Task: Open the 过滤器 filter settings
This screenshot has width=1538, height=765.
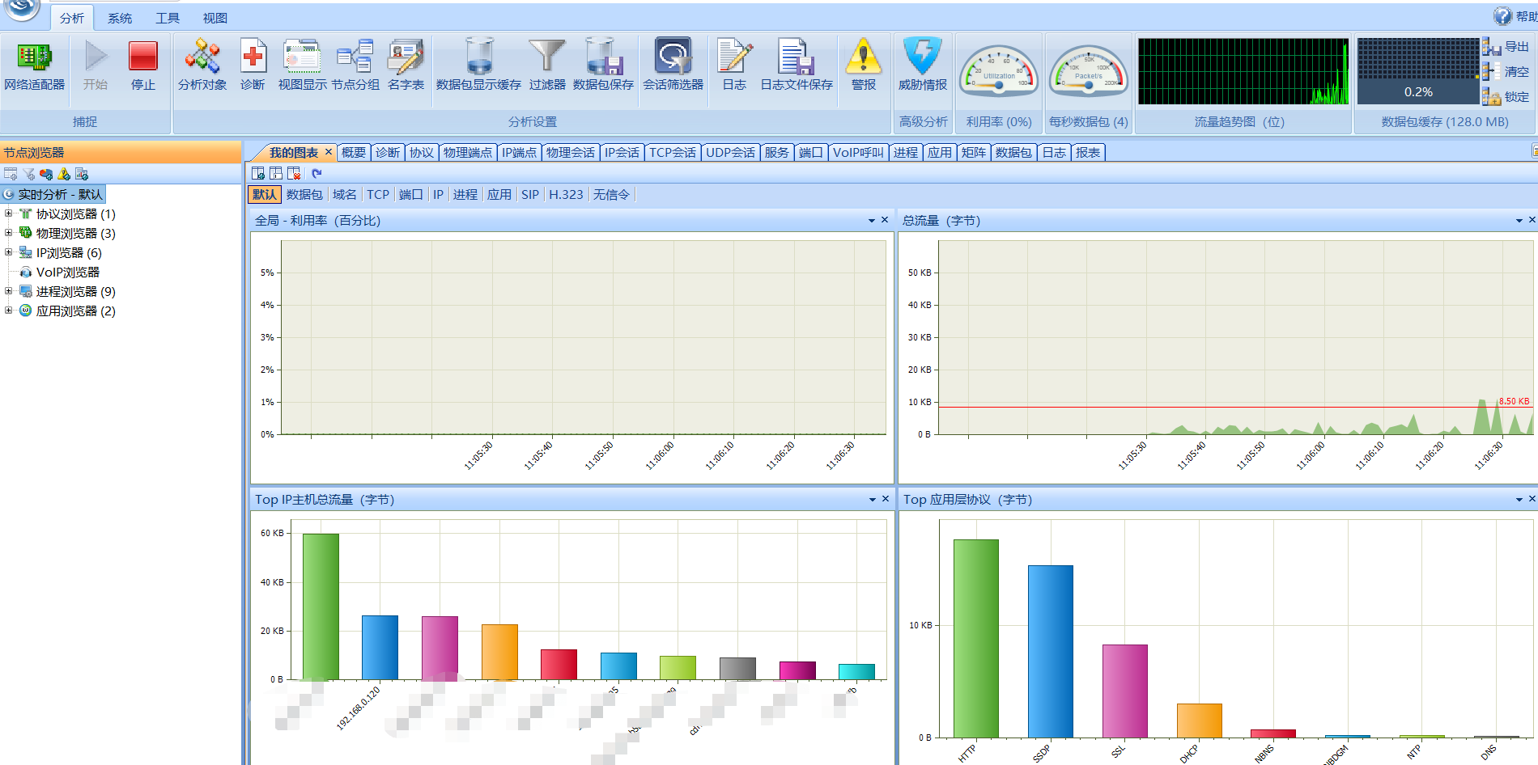Action: pos(547,66)
